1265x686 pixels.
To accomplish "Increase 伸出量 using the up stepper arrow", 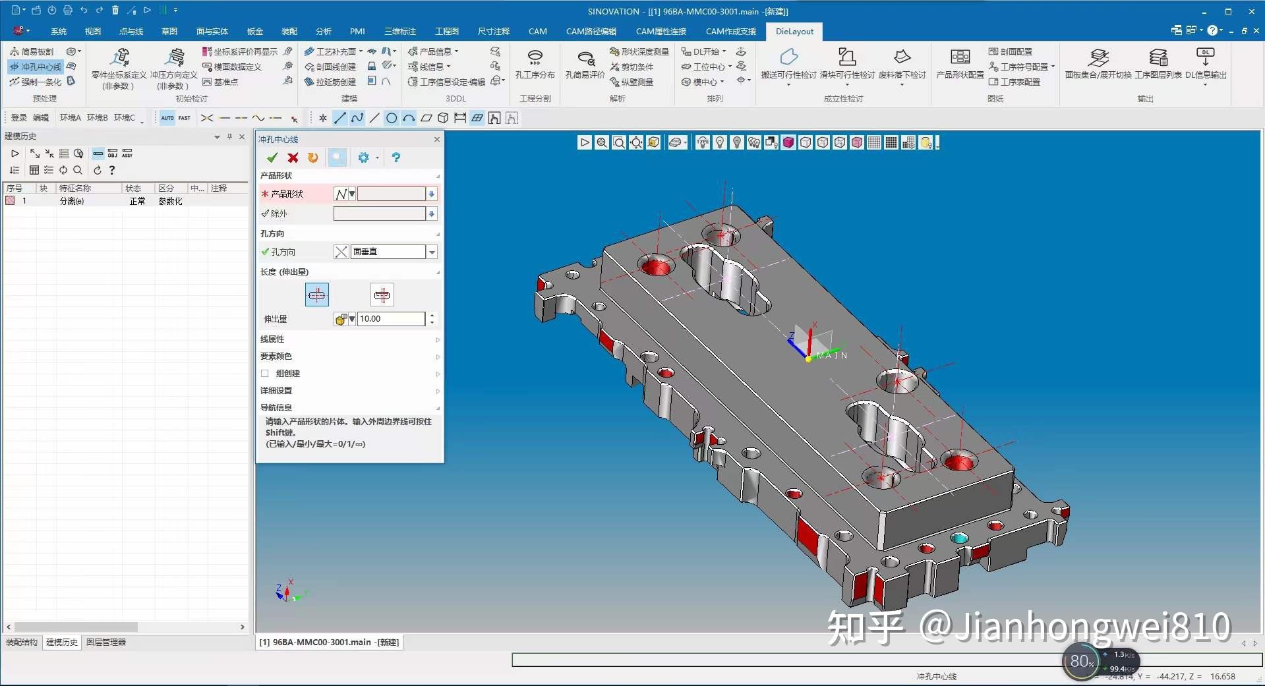I will pyautogui.click(x=432, y=316).
